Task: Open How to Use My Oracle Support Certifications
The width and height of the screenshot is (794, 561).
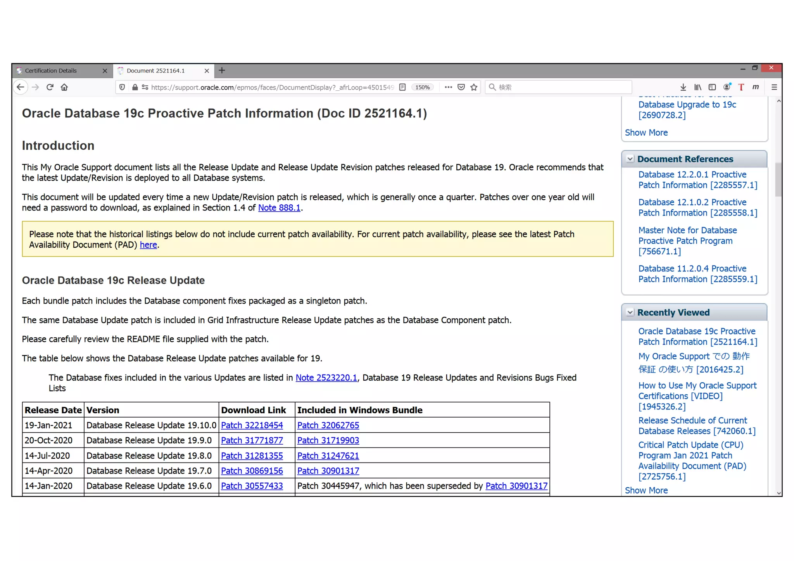Action: (697, 396)
